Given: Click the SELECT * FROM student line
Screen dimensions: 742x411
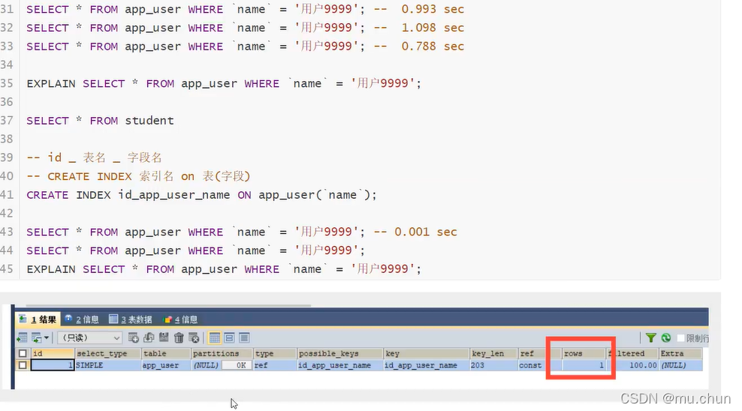Looking at the screenshot, I should 100,121.
